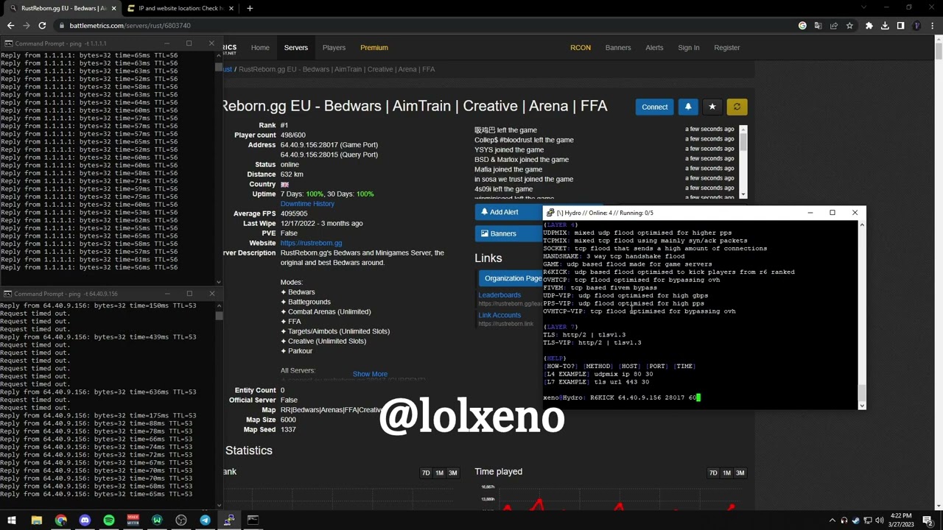Expand server list with Show More
The height and width of the screenshot is (530, 943).
pos(370,374)
